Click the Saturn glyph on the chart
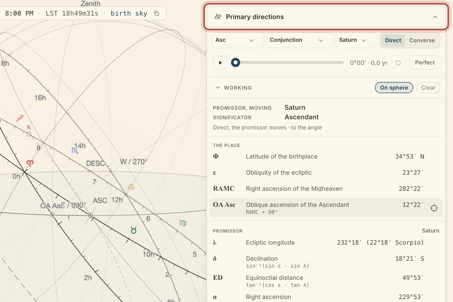This screenshot has height=302, width=453. (29, 127)
